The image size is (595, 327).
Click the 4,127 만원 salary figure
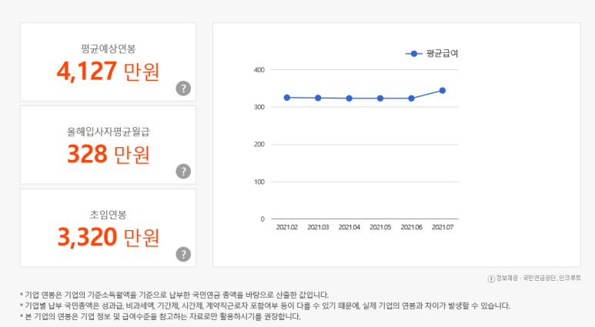click(108, 71)
